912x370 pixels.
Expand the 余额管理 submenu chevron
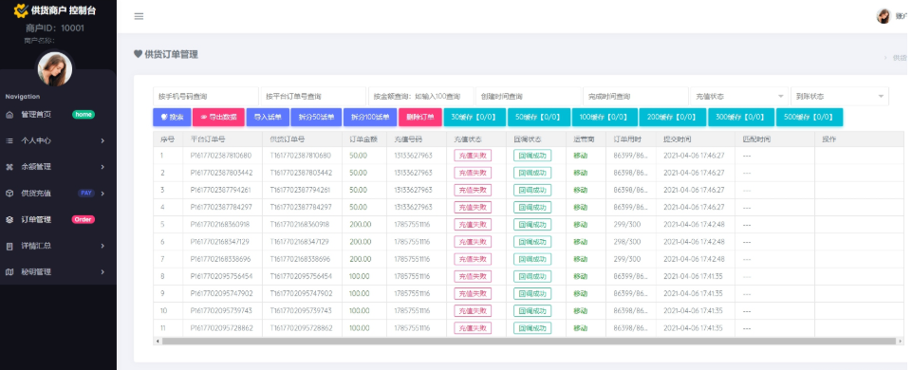(x=102, y=167)
